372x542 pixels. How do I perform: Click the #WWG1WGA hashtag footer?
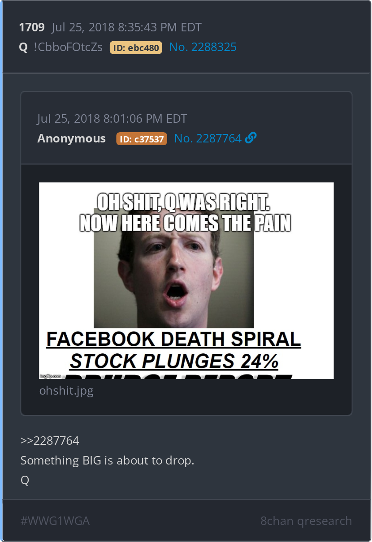[55, 521]
